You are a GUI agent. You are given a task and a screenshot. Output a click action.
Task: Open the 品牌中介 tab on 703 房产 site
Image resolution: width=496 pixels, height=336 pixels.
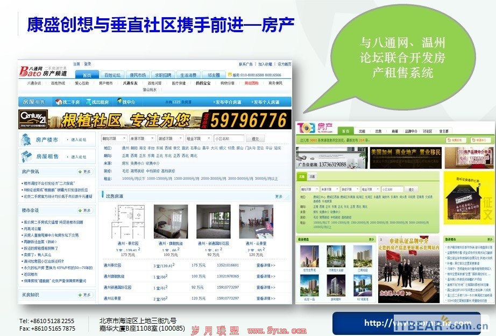tap(411, 132)
